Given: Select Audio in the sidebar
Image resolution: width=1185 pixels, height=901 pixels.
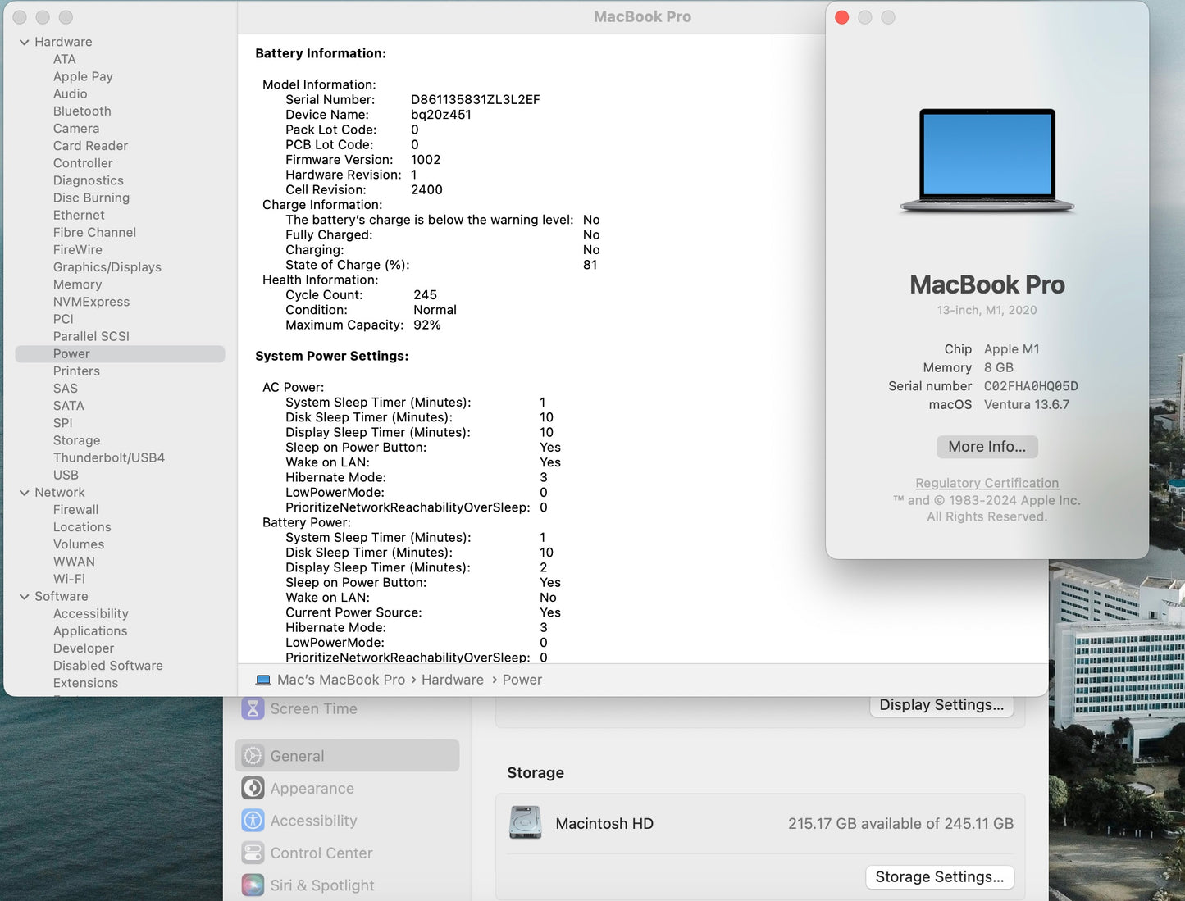Looking at the screenshot, I should [70, 93].
